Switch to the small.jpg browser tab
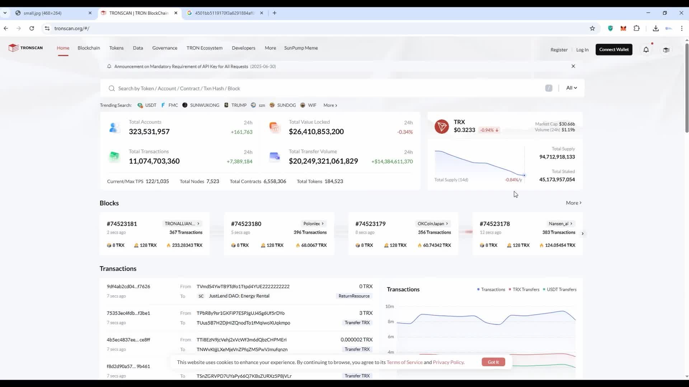689x387 pixels. pyautogui.click(x=42, y=13)
